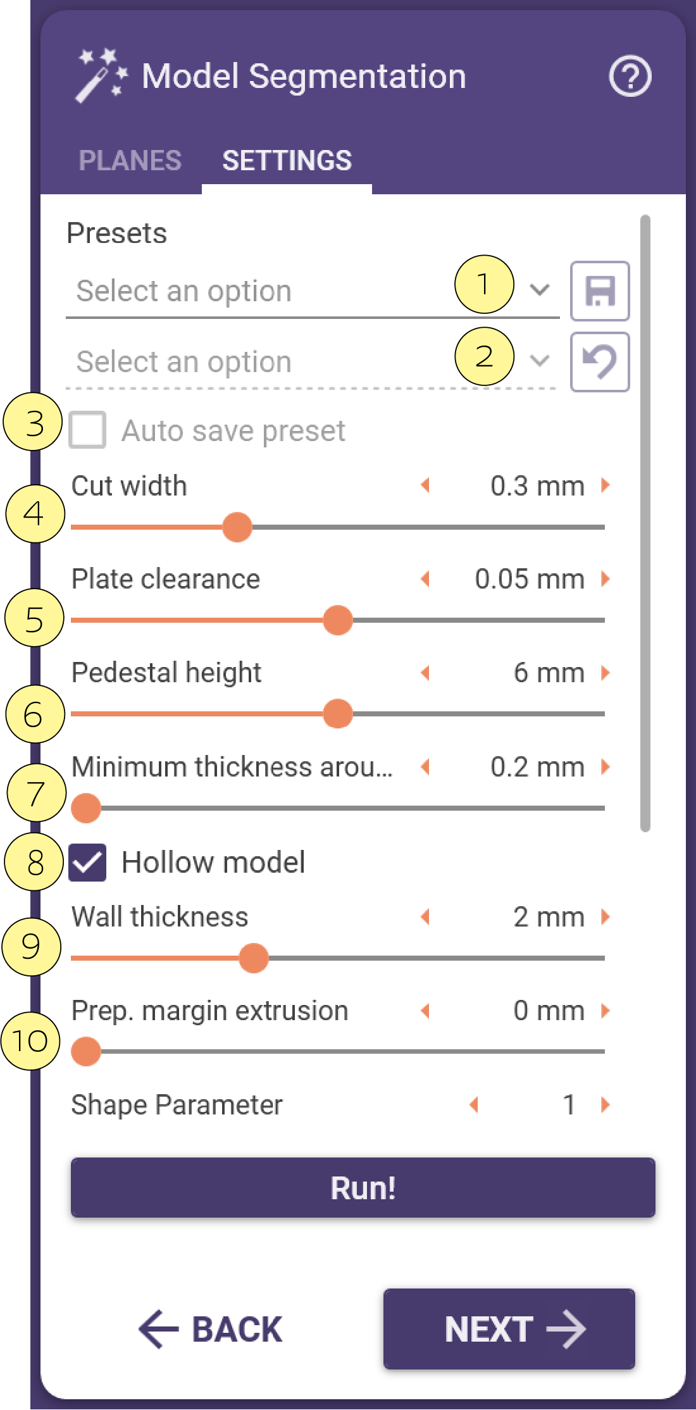Open the second Select an option dropdown
This screenshot has height=1410, width=696.
pos(313,362)
